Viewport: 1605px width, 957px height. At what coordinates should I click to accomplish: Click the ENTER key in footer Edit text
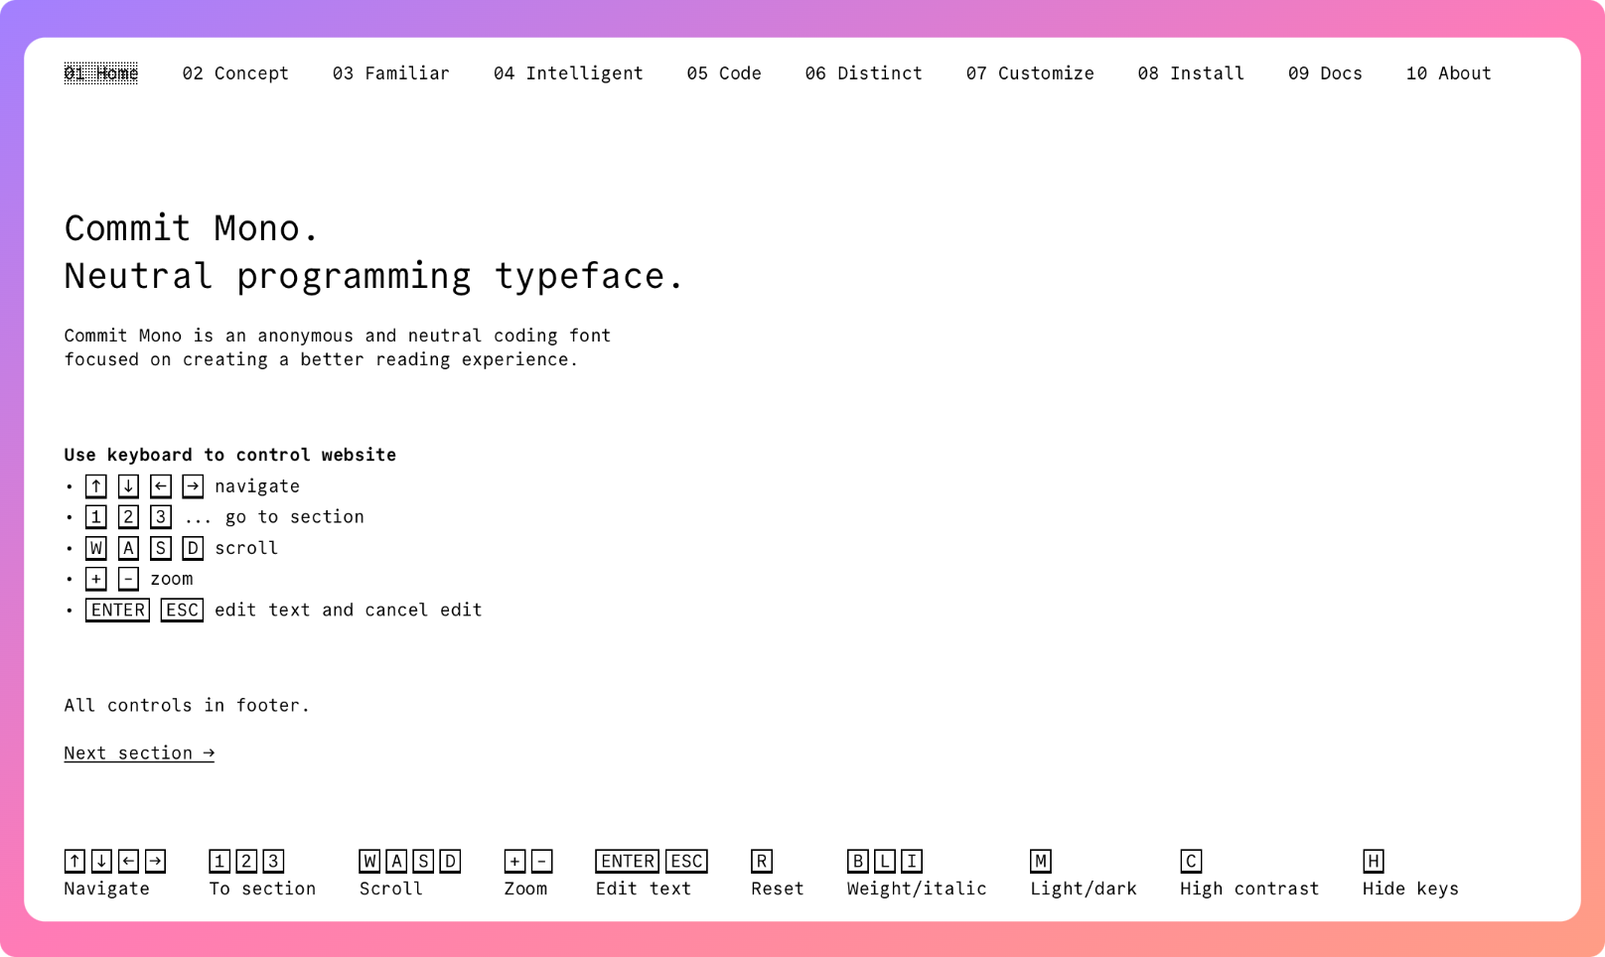[628, 861]
